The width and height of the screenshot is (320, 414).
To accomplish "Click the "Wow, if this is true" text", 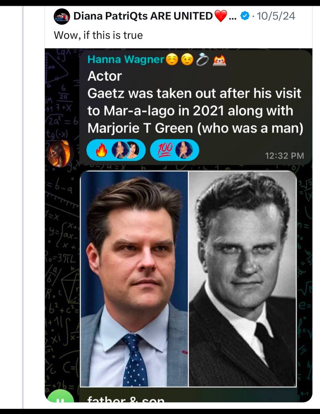I will tap(98, 35).
